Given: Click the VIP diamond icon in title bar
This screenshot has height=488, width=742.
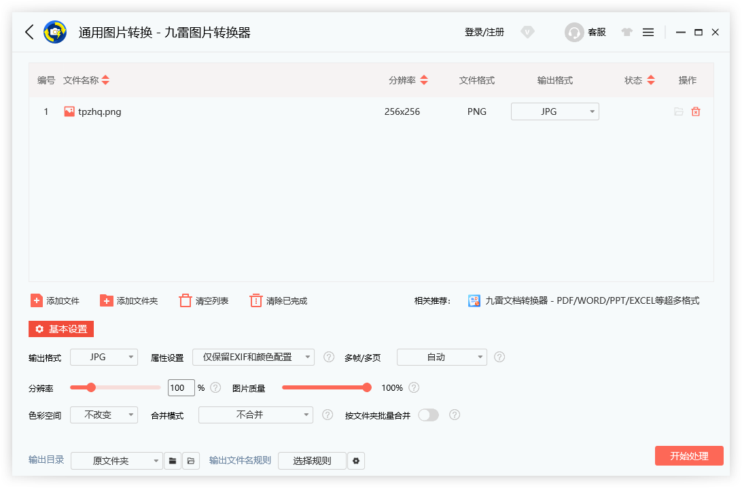Looking at the screenshot, I should tap(528, 32).
